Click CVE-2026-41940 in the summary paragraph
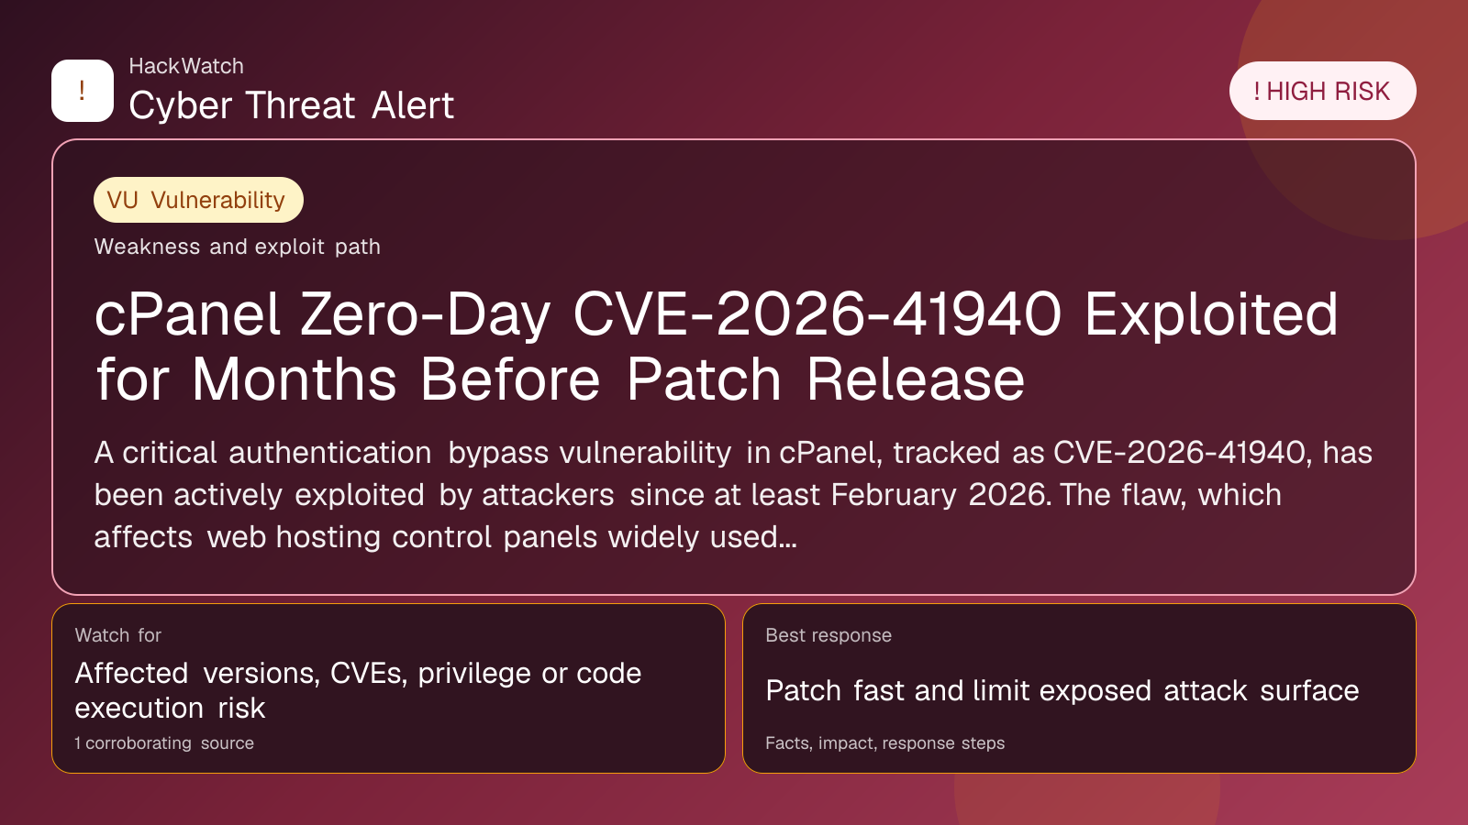The height and width of the screenshot is (825, 1468). [1179, 453]
